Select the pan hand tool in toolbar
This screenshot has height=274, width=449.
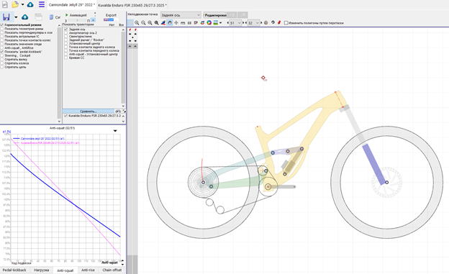[x=170, y=22]
